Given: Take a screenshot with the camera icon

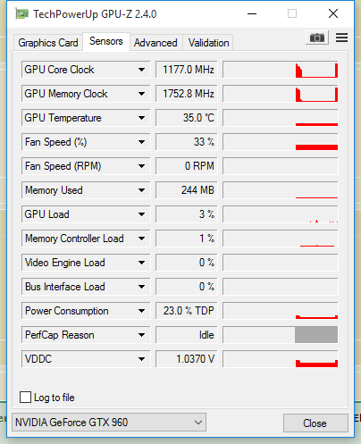Looking at the screenshot, I should coord(317,38).
